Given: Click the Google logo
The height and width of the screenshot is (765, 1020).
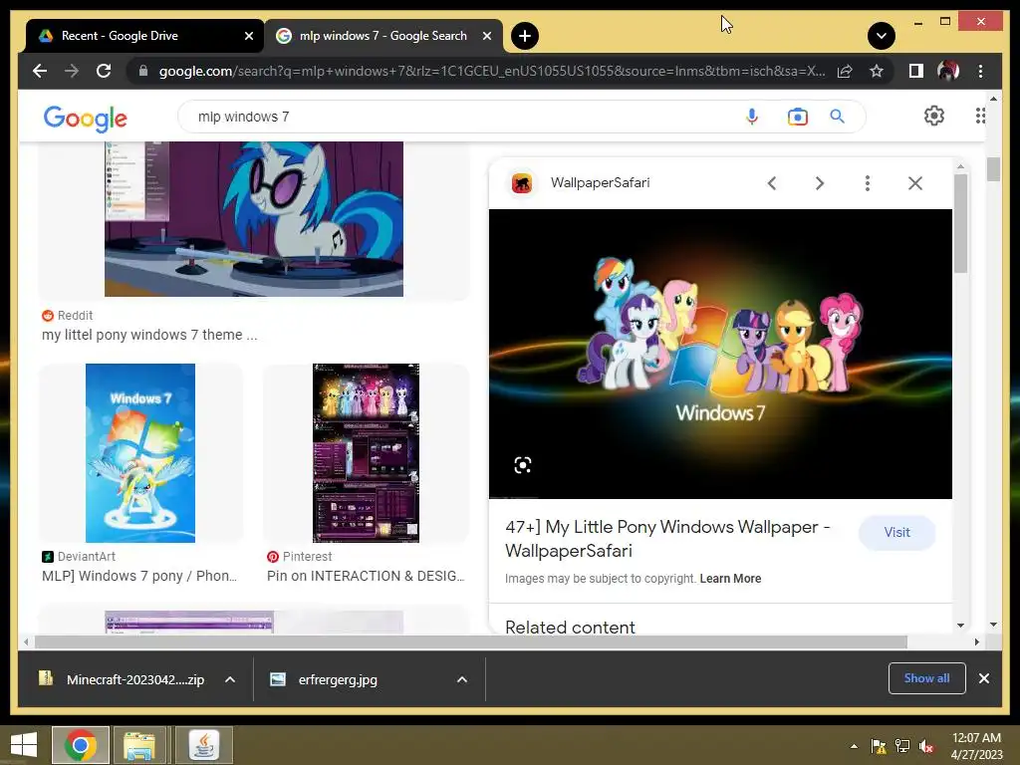Looking at the screenshot, I should [86, 119].
